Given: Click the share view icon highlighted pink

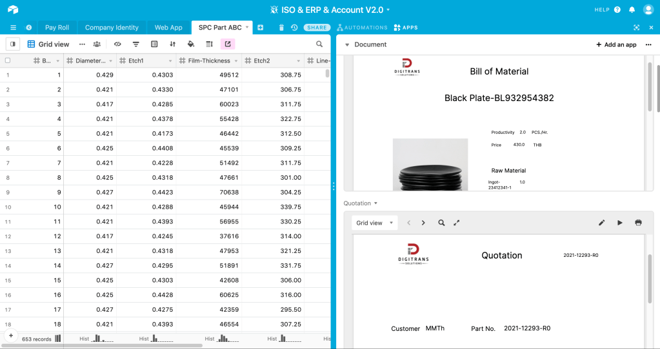Looking at the screenshot, I should coord(227,44).
